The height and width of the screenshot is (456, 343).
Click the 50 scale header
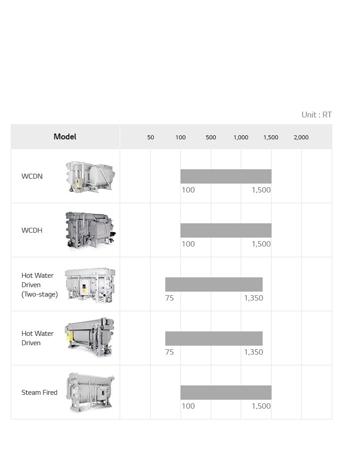pyautogui.click(x=151, y=137)
